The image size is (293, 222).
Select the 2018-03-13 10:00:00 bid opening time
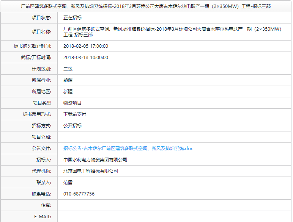86,58
